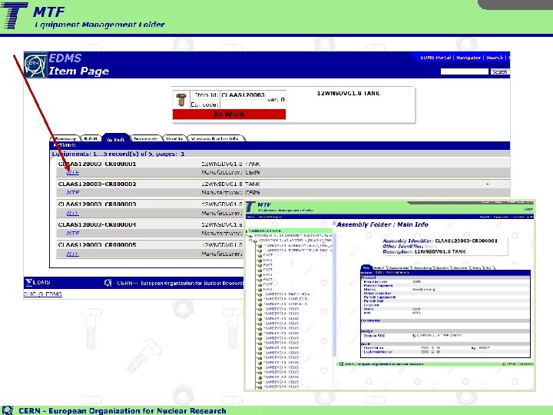
Task: Click the CERN icon in the EDMS footer bar
Action: tap(108, 283)
